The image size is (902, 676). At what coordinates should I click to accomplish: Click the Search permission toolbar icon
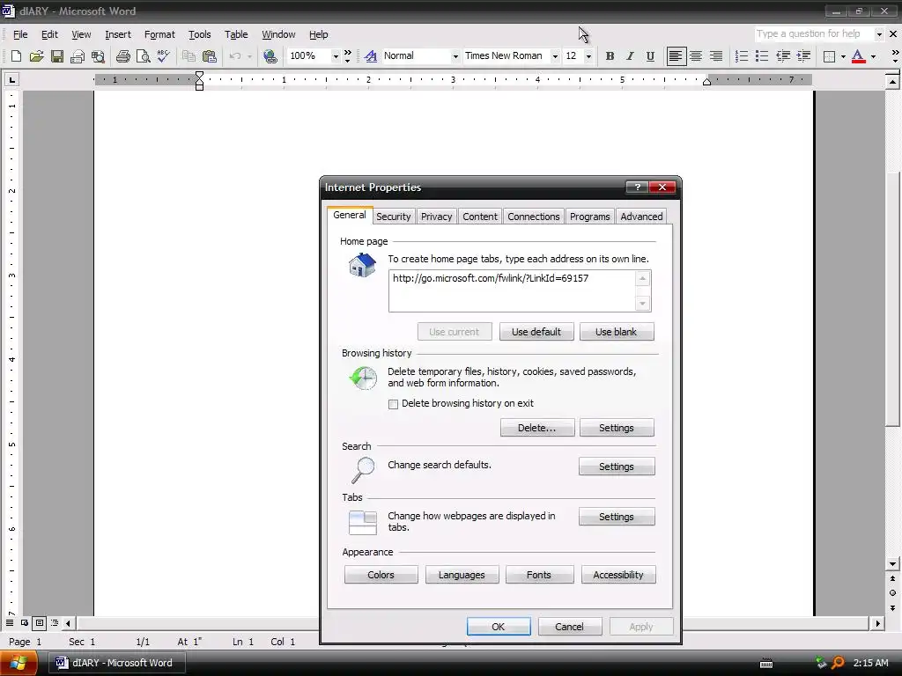click(98, 55)
